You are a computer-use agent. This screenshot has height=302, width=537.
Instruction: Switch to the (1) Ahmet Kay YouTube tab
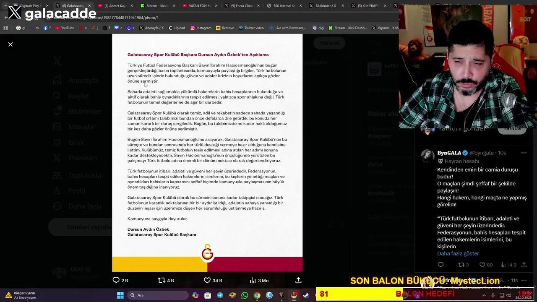[x=115, y=6]
